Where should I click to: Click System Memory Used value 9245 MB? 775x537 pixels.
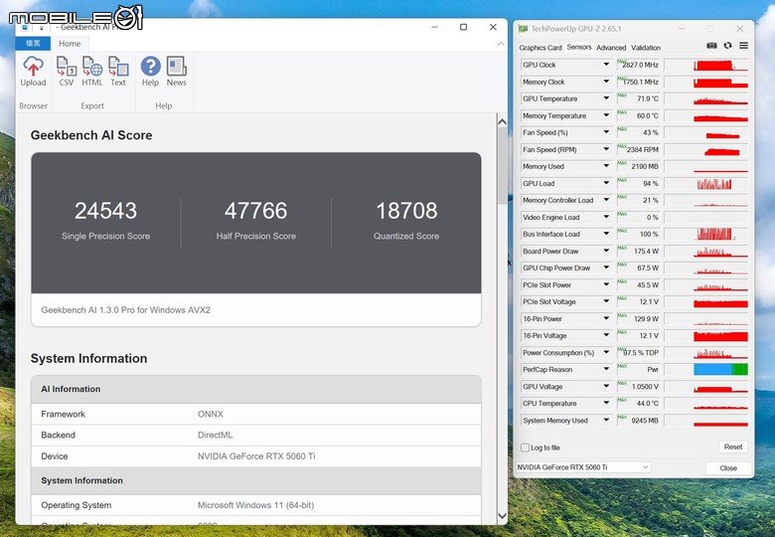[x=645, y=421]
